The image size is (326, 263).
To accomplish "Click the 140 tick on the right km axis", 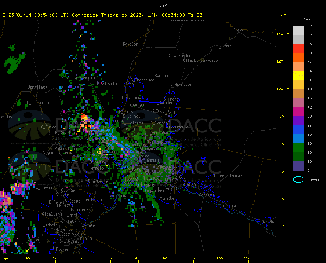I will tap(280, 34).
